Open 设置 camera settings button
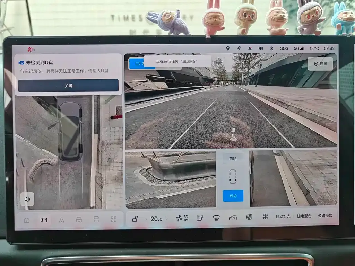 tap(320, 64)
